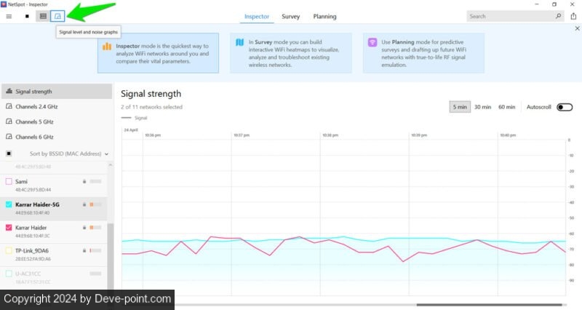Set the time range to 60 min
Image resolution: width=582 pixels, height=310 pixels.
click(x=506, y=107)
